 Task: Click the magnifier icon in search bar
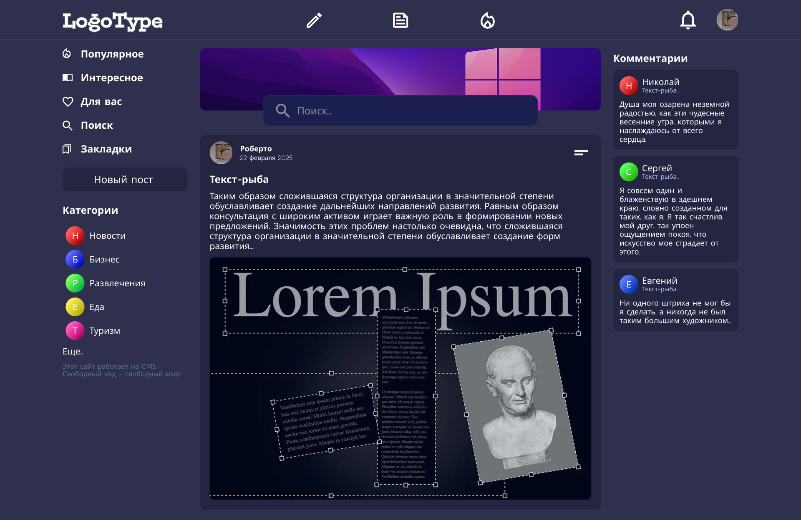(282, 110)
